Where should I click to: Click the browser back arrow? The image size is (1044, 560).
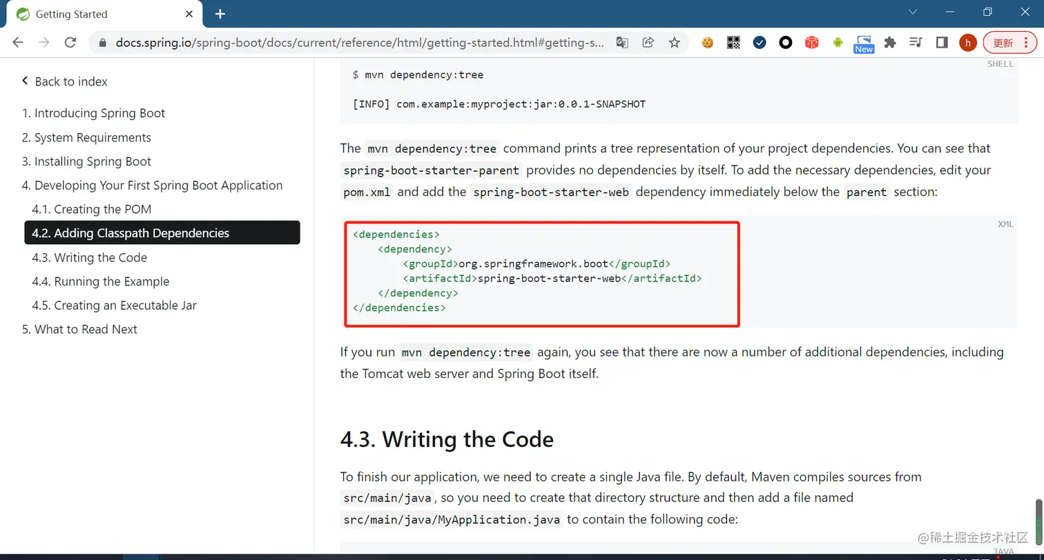[x=18, y=43]
